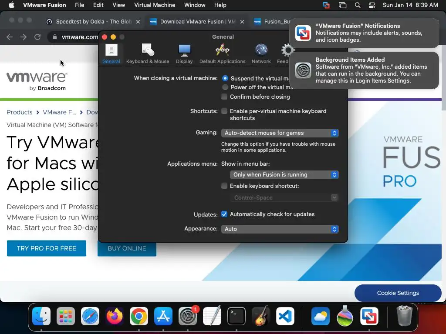Open the Window menu
Image resolution: width=446 pixels, height=334 pixels.
click(x=195, y=5)
